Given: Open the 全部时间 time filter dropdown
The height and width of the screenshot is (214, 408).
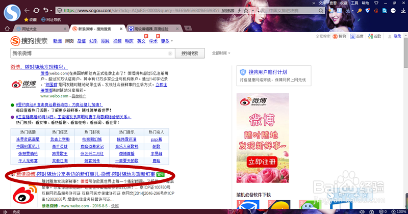Looking at the screenshot, I should (221, 53).
